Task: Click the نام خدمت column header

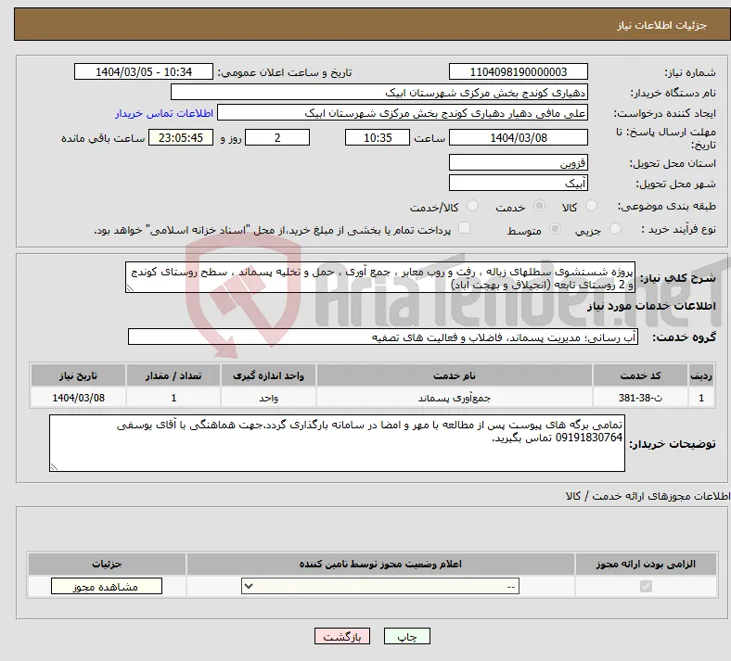Action: coord(455,375)
